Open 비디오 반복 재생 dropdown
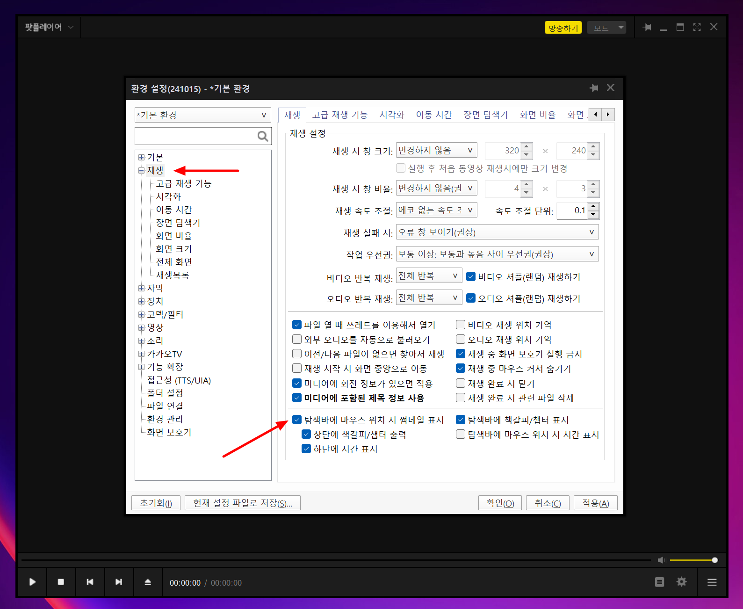Image resolution: width=743 pixels, height=609 pixels. [429, 275]
